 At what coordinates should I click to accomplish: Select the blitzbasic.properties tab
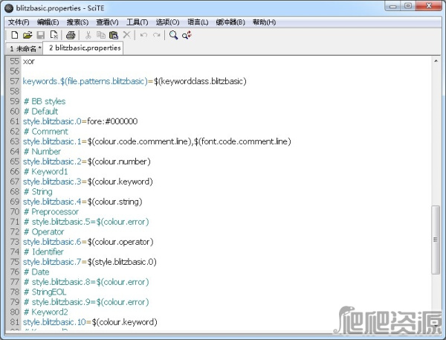tap(84, 48)
